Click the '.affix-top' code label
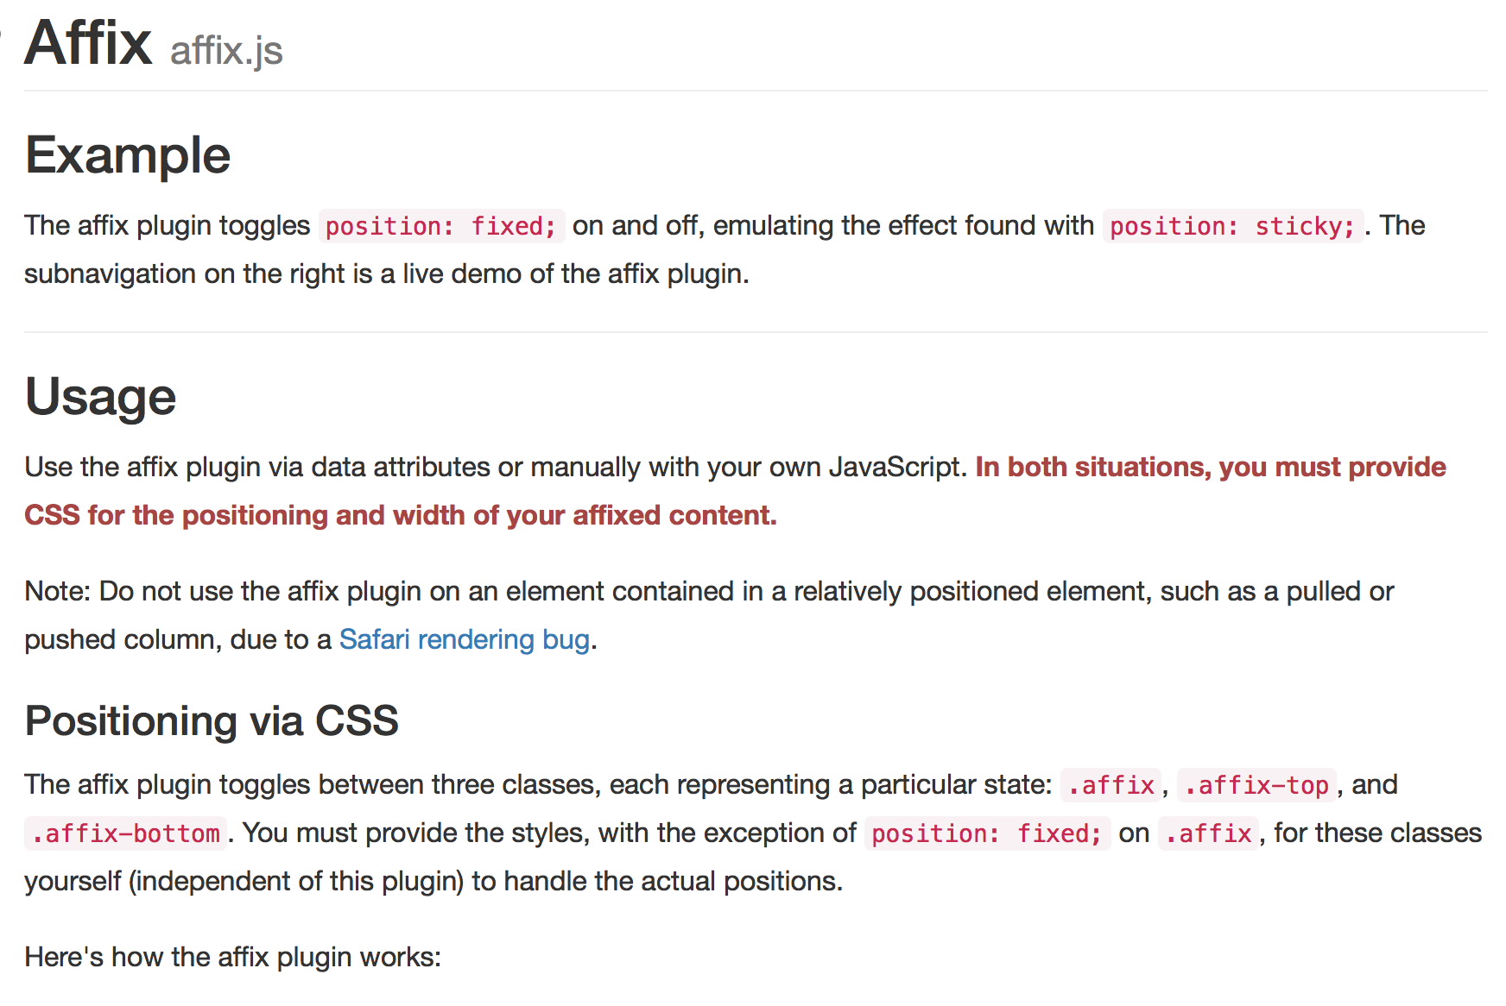The image size is (1506, 1006). tap(1256, 785)
